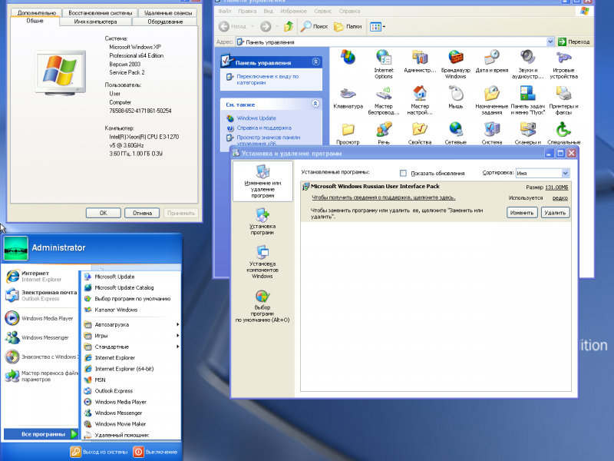Launch Windows Movie Maker from programs list
Screen dimensions: 614x461
(x=120, y=424)
